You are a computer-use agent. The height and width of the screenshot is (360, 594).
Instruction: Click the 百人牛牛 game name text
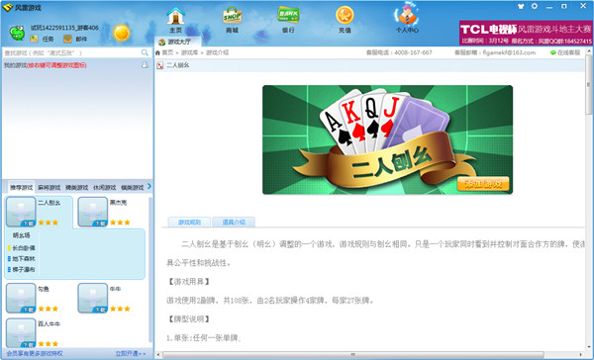[49, 324]
